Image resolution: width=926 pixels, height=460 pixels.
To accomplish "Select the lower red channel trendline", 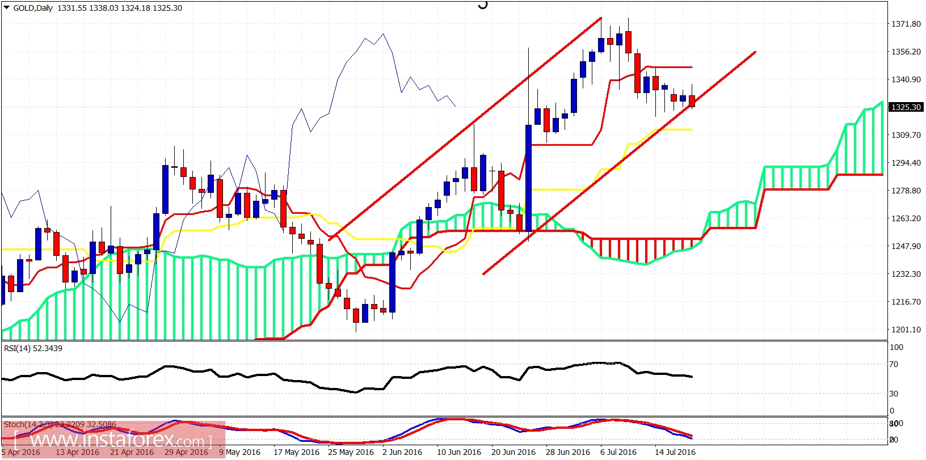I will pyautogui.click(x=618, y=163).
